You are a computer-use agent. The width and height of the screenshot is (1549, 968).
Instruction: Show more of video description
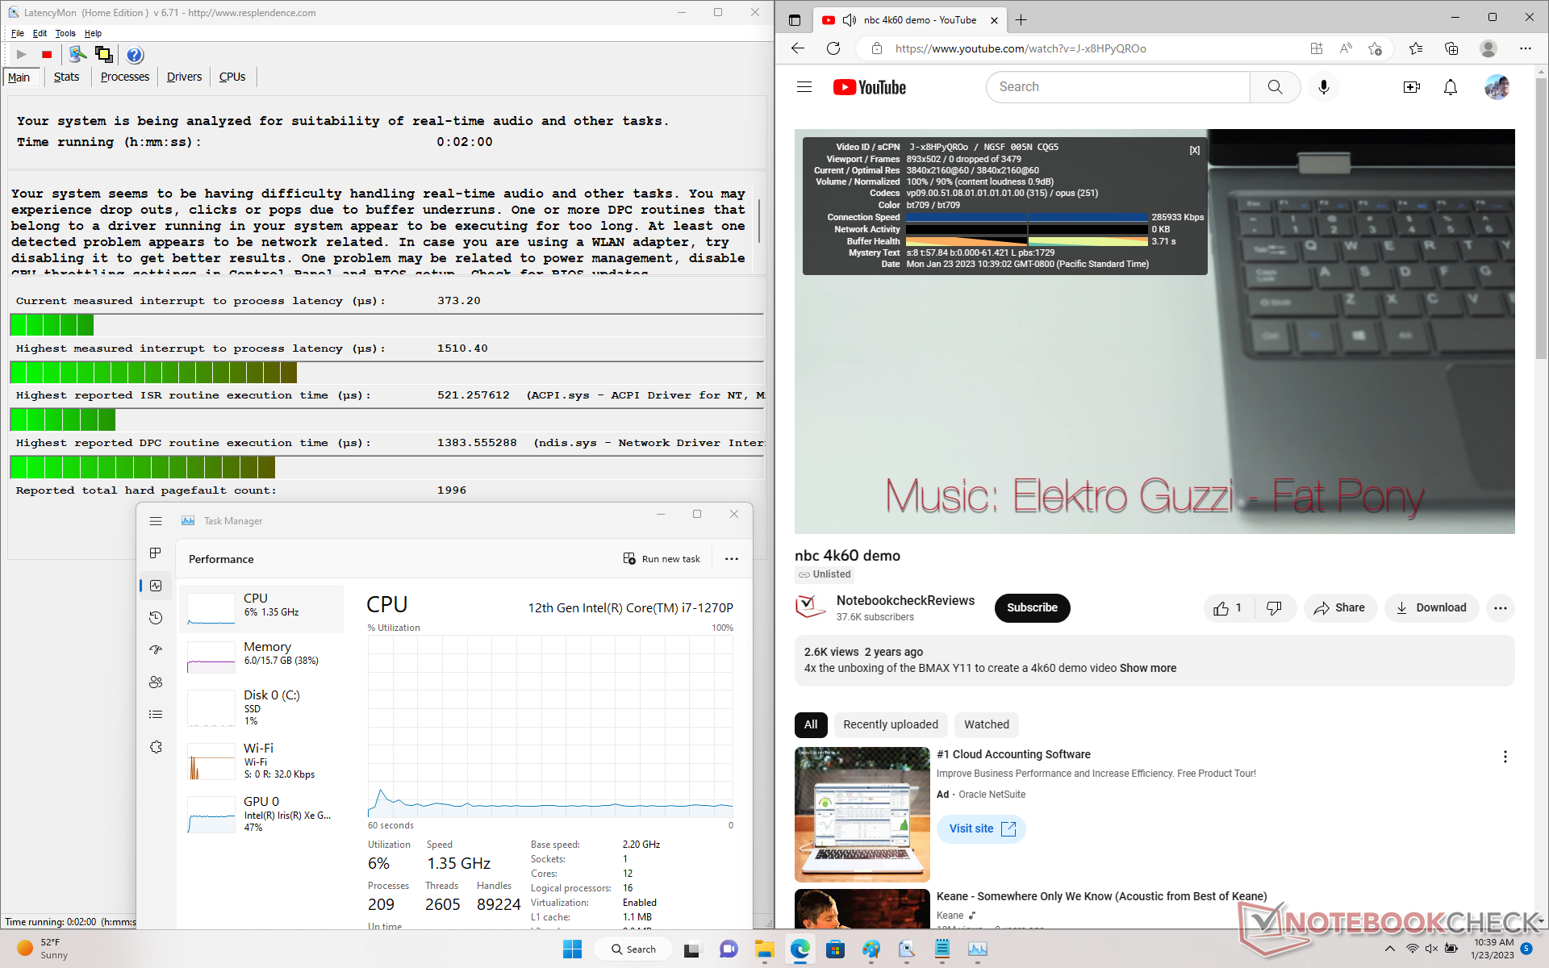point(1147,668)
